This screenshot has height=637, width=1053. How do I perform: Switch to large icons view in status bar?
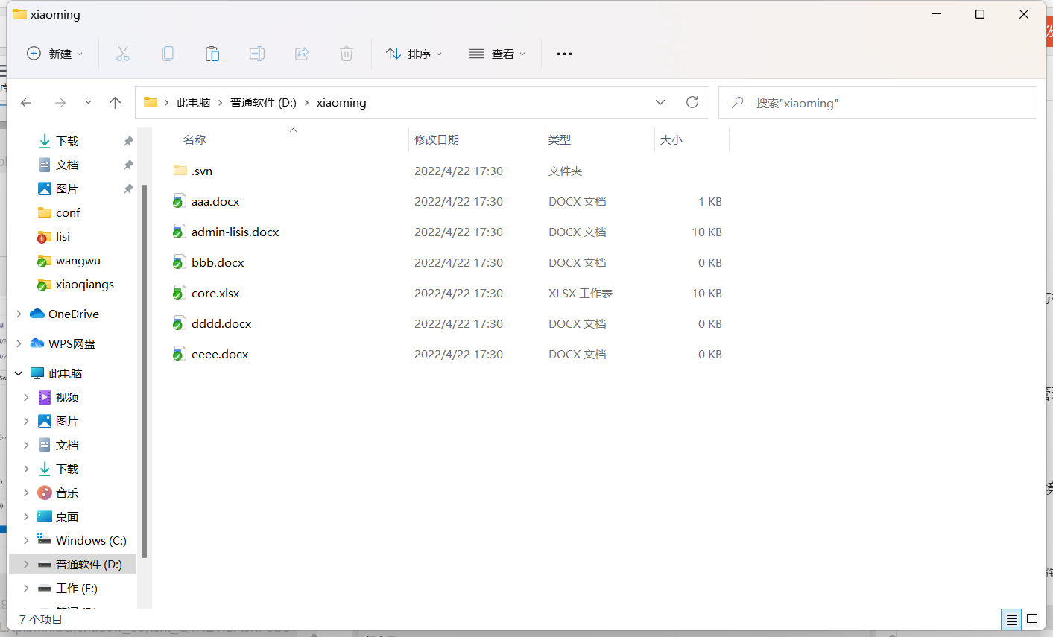coord(1032,619)
